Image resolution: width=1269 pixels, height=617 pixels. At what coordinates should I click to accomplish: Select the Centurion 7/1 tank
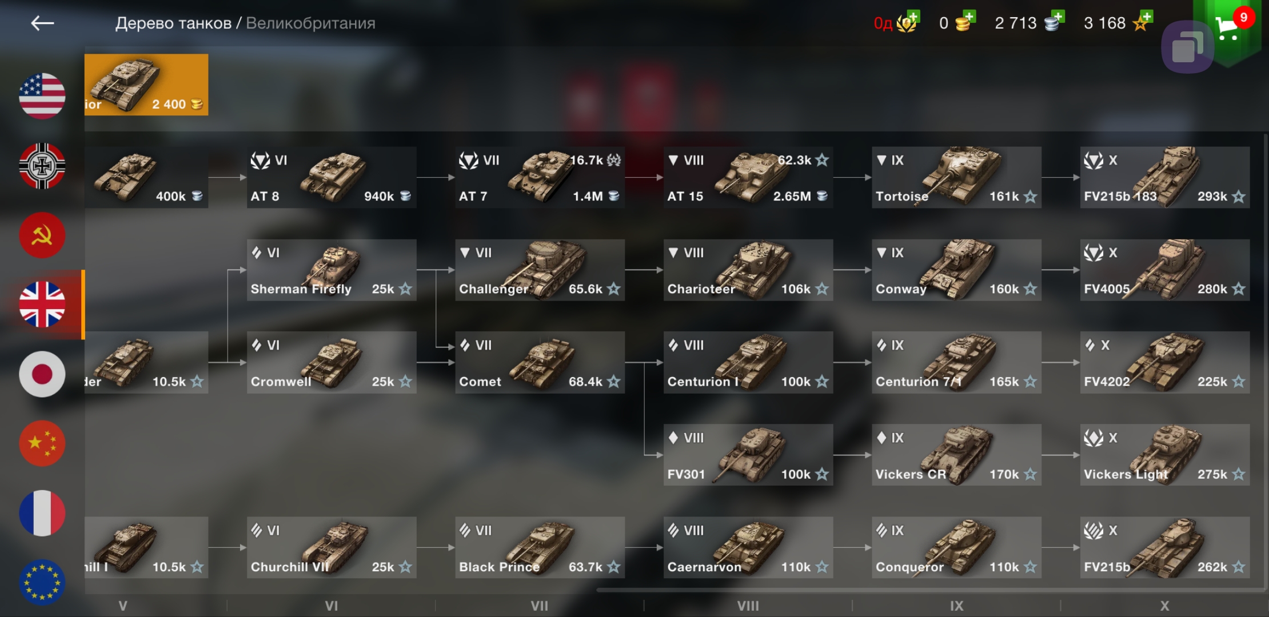coord(956,363)
